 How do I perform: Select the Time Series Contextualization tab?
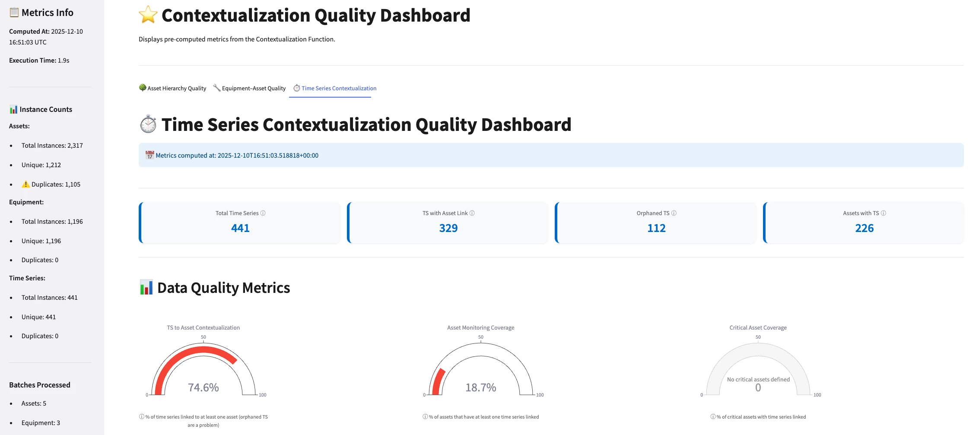tap(335, 88)
